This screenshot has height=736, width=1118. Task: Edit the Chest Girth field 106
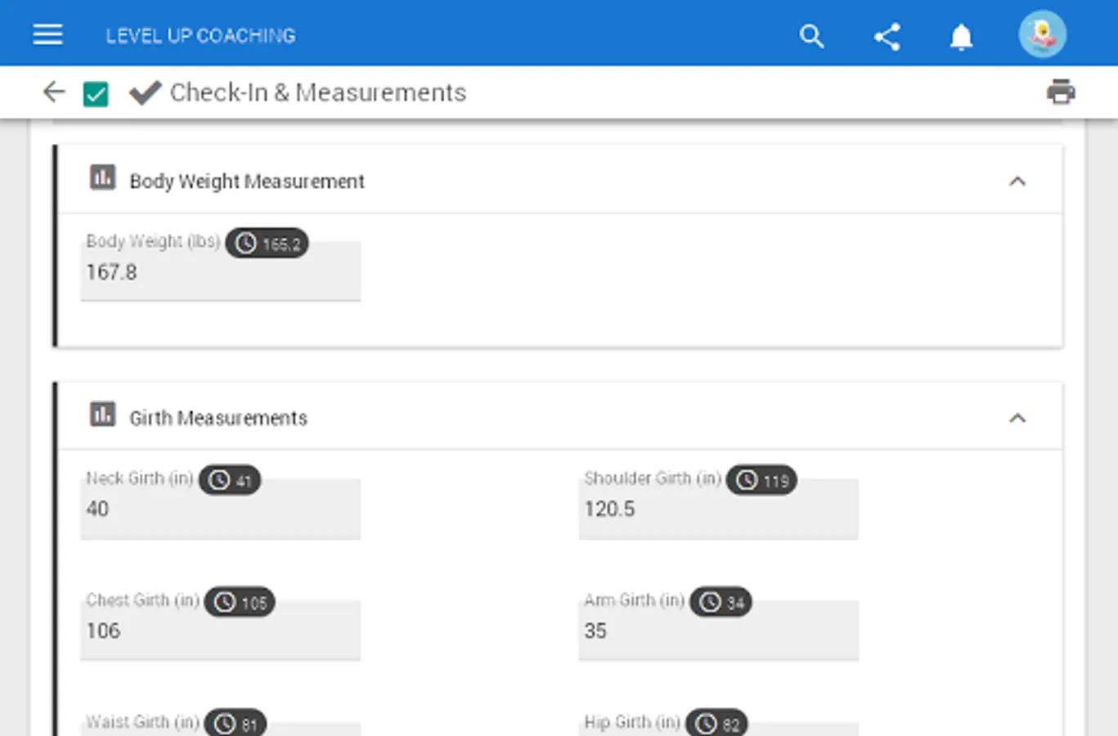pos(220,630)
